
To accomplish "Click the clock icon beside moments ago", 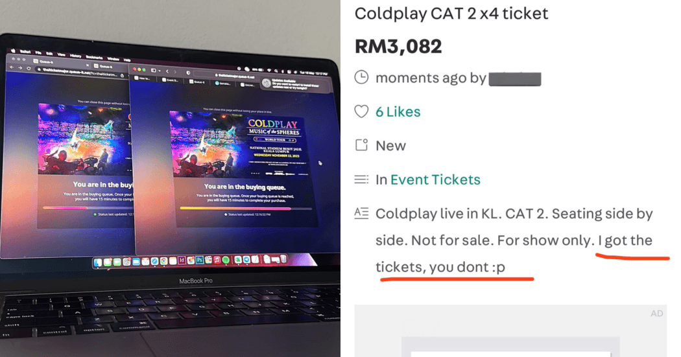I will [x=361, y=77].
